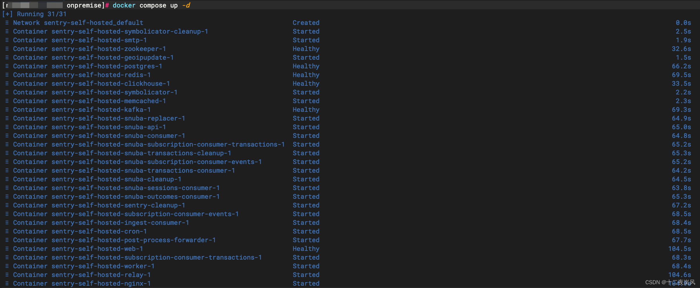Click Healthy status of web-1 row
The image size is (700, 288).
click(306, 249)
